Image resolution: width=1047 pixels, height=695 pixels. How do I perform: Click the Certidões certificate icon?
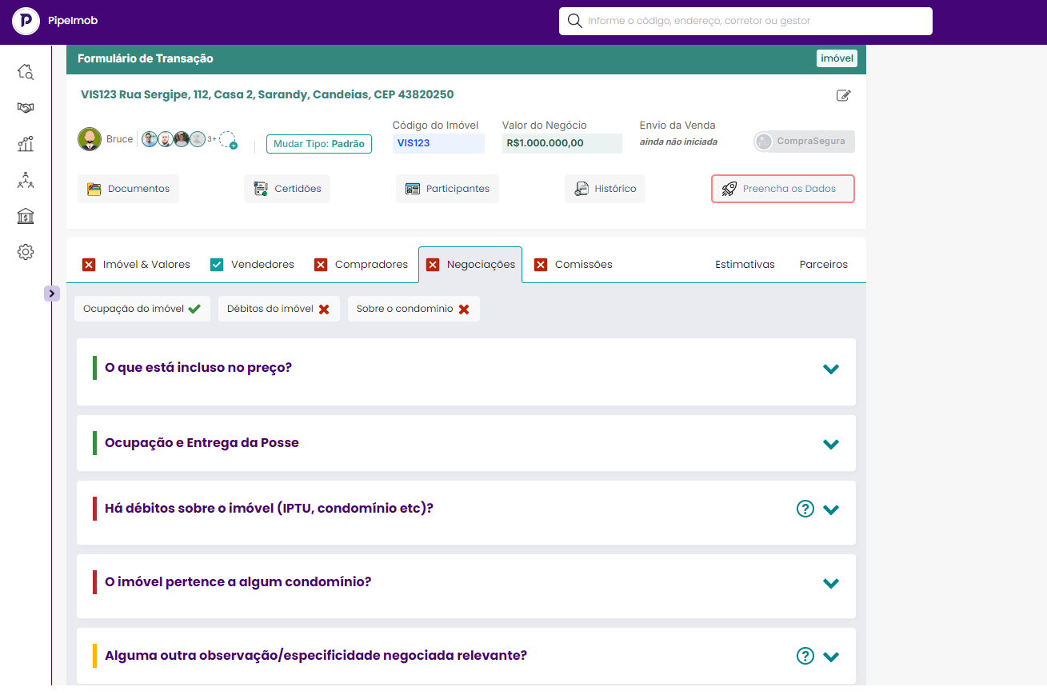click(x=261, y=190)
